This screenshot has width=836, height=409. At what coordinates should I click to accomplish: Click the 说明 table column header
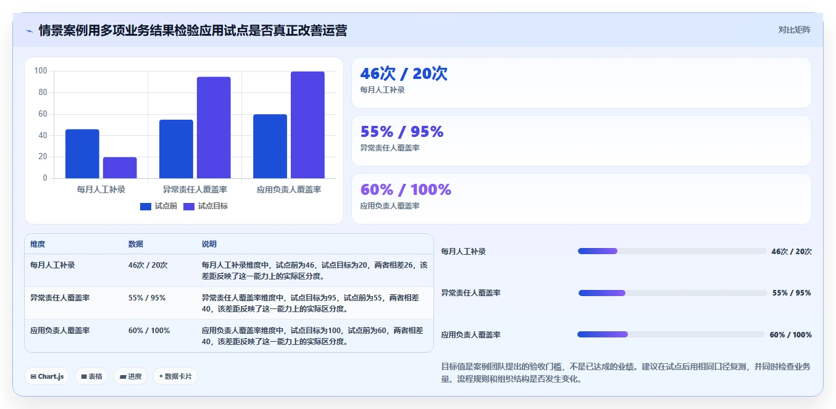(x=209, y=244)
